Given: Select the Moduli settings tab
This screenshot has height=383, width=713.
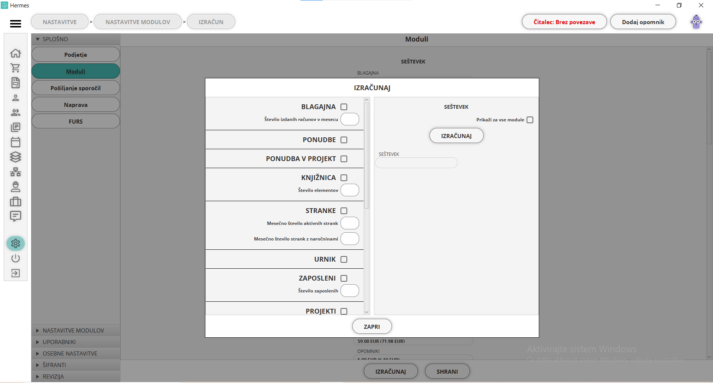Looking at the screenshot, I should (76, 71).
